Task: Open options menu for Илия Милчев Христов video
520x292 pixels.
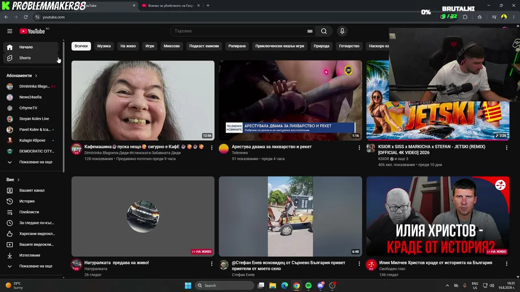Action: point(507,264)
